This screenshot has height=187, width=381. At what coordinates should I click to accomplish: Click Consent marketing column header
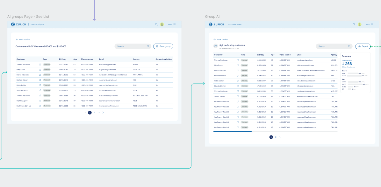coord(163,59)
